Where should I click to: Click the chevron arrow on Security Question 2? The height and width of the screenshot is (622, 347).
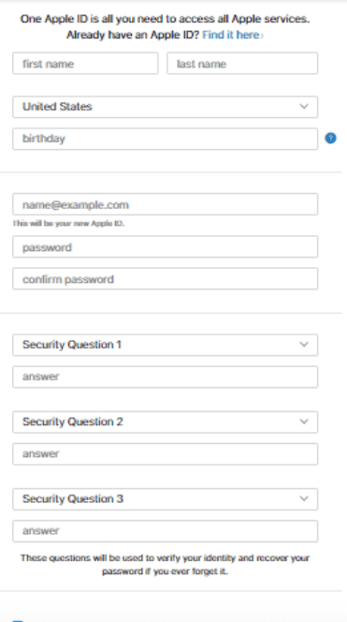point(304,422)
